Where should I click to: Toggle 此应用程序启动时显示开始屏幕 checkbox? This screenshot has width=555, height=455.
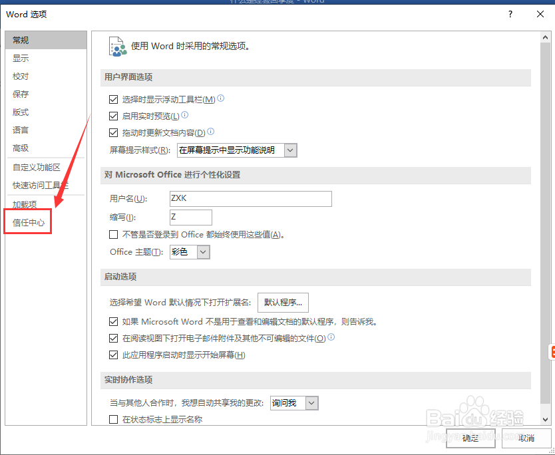point(113,355)
